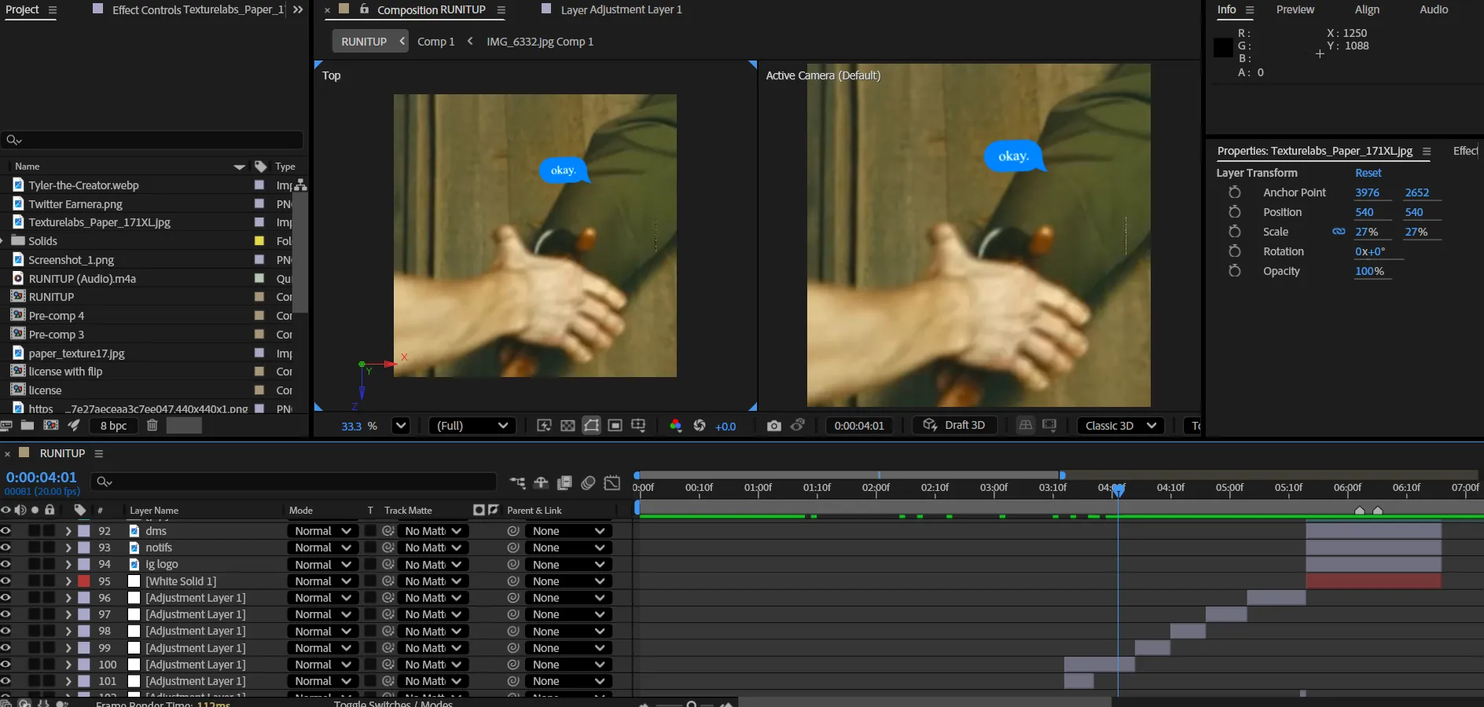
Task: Expand layer 93 notifs properties
Action: [68, 548]
